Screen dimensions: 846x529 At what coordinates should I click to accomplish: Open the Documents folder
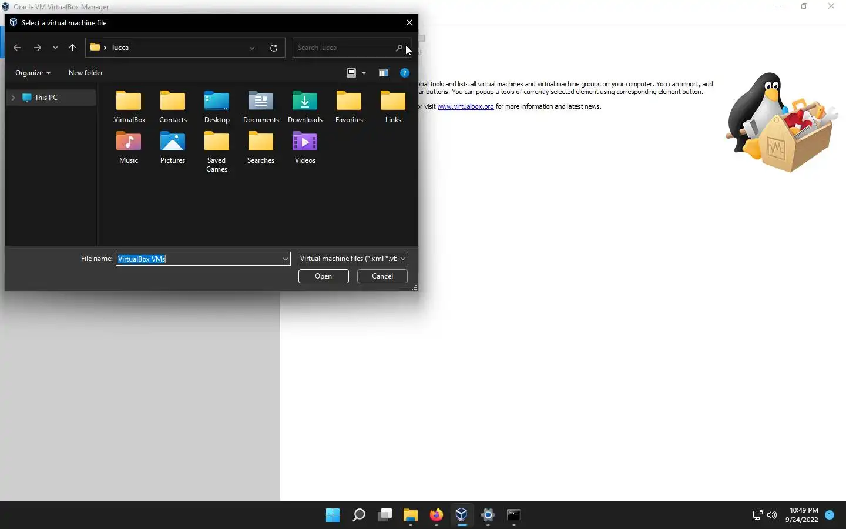[x=261, y=107]
